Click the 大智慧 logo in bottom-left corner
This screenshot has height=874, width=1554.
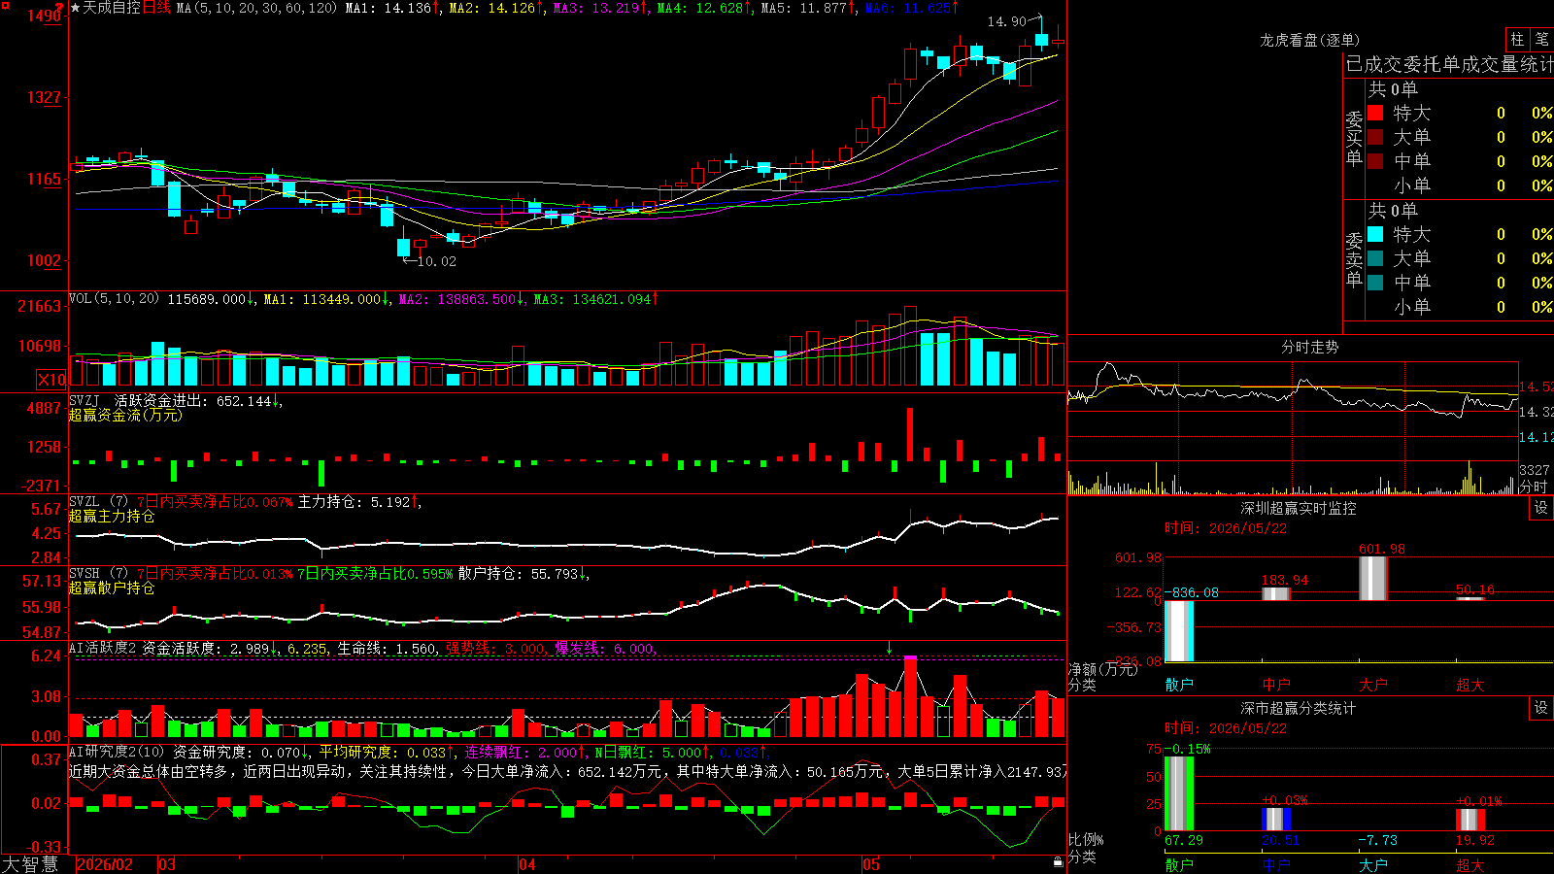(x=30, y=864)
